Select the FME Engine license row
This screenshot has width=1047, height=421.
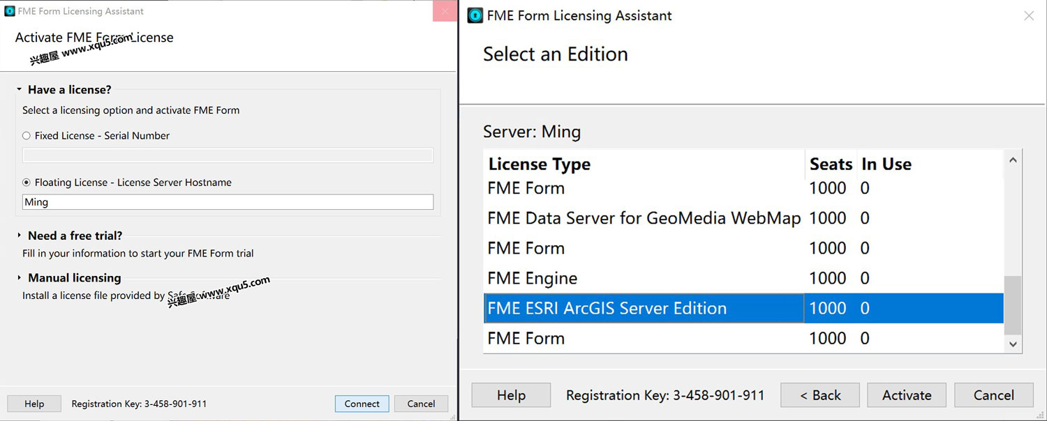[743, 278]
